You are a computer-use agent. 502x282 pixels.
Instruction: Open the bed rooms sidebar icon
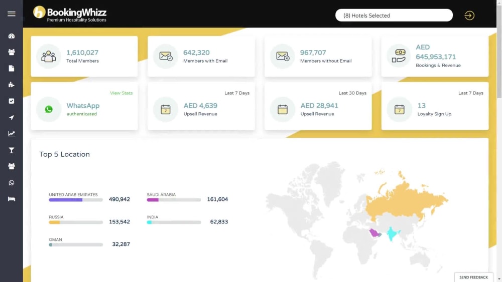[x=12, y=199]
